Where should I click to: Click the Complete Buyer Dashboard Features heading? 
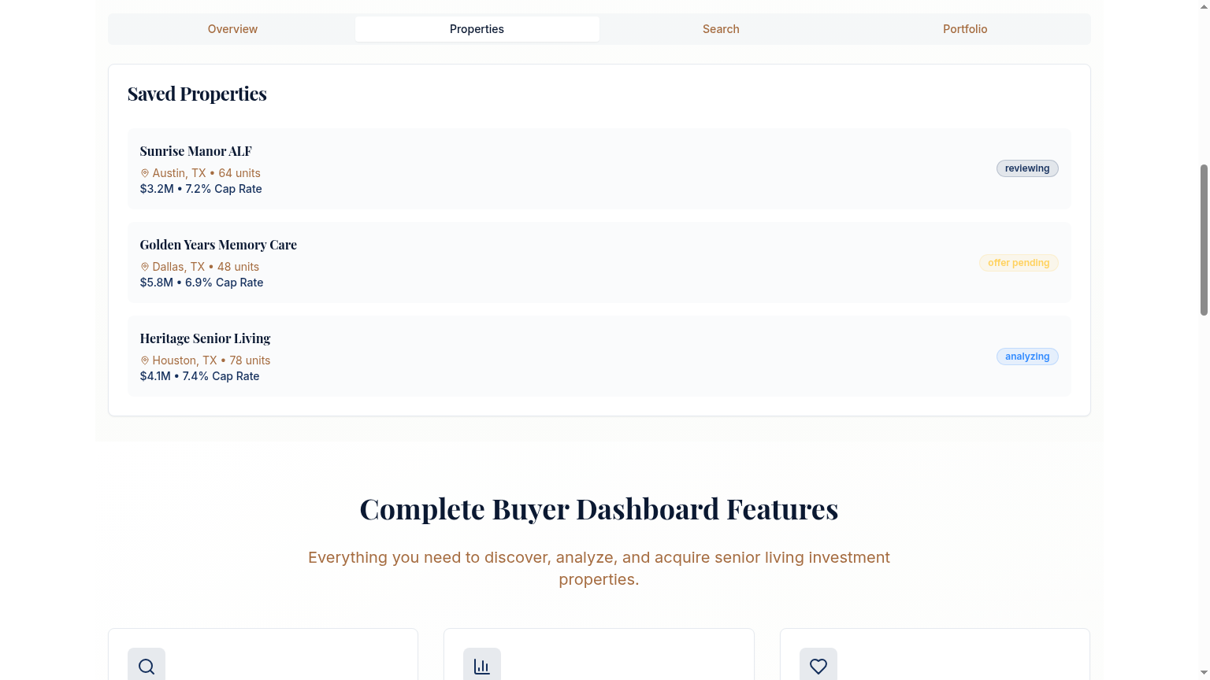(599, 509)
